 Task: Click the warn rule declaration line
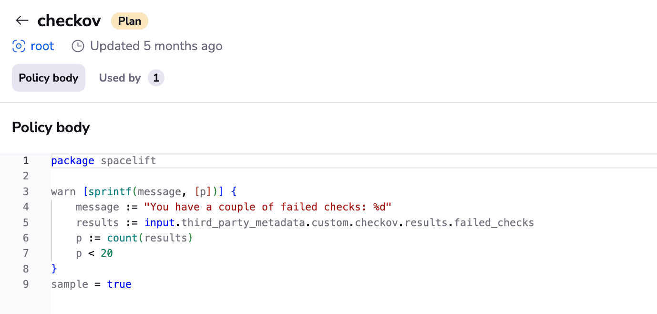144,192
